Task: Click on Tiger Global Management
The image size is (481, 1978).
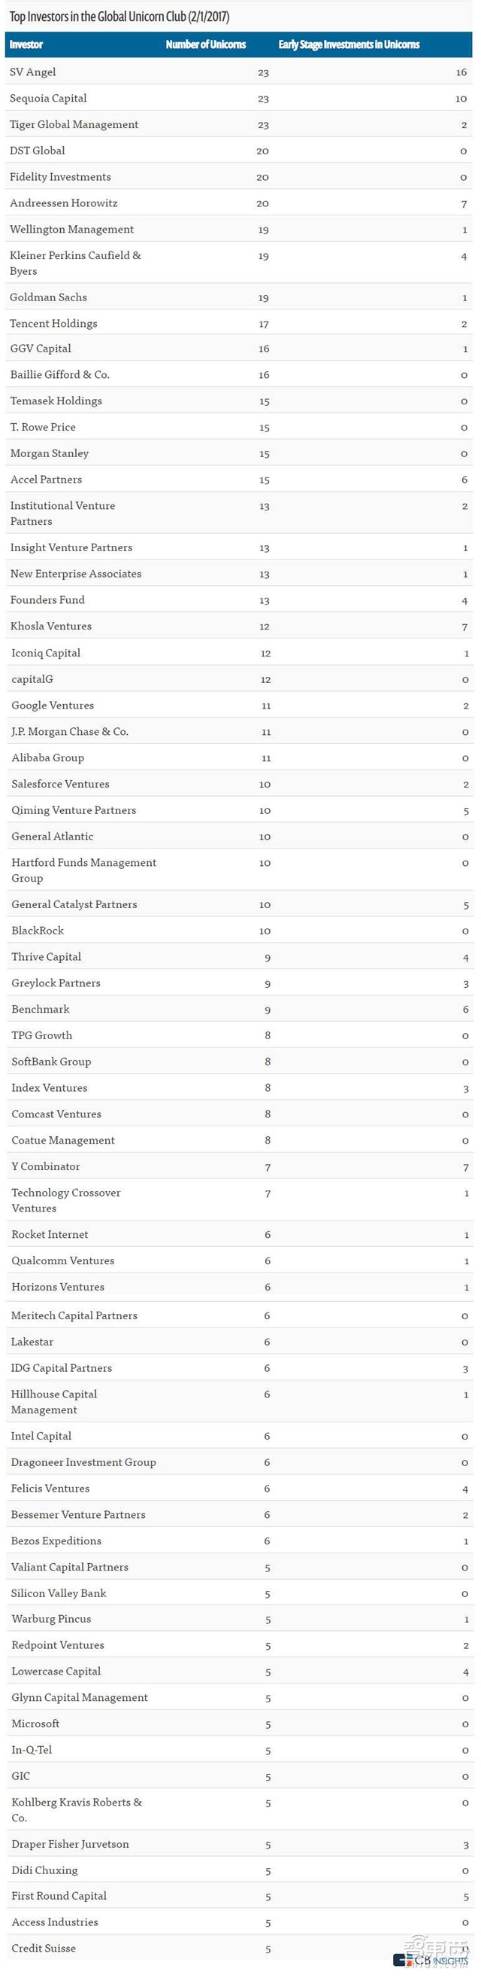Action: (74, 124)
